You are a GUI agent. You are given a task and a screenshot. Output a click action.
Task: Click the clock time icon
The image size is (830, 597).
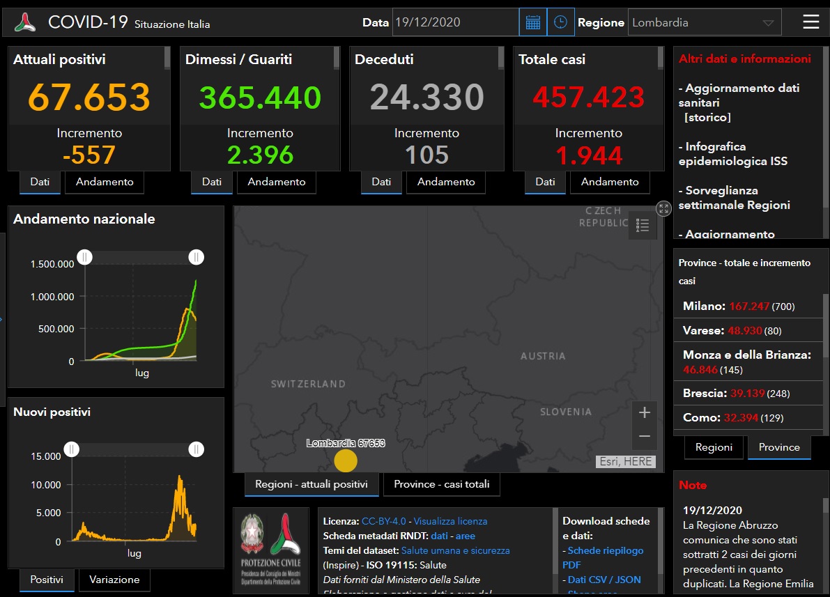tap(560, 22)
